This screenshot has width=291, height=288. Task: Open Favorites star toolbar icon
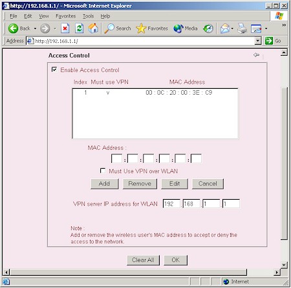(141, 29)
